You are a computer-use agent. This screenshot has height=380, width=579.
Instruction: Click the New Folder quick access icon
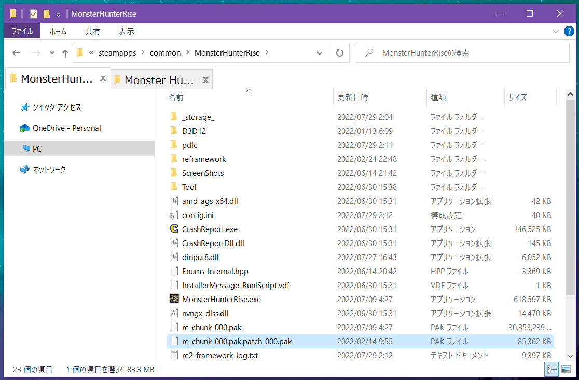(47, 14)
